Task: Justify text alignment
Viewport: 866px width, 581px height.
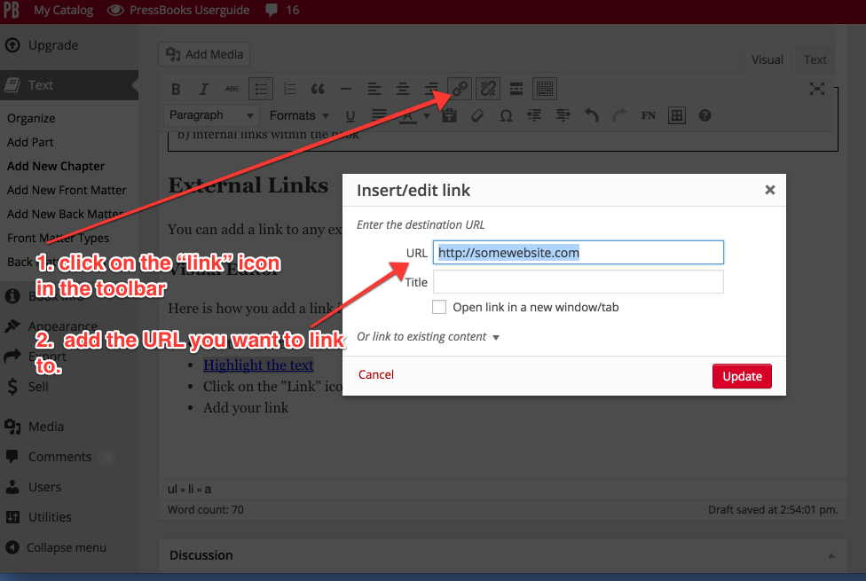Action: tap(379, 116)
